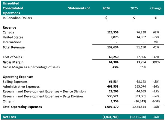Click the Cost of Sales label
This screenshot has width=165, height=121.
[12, 57]
